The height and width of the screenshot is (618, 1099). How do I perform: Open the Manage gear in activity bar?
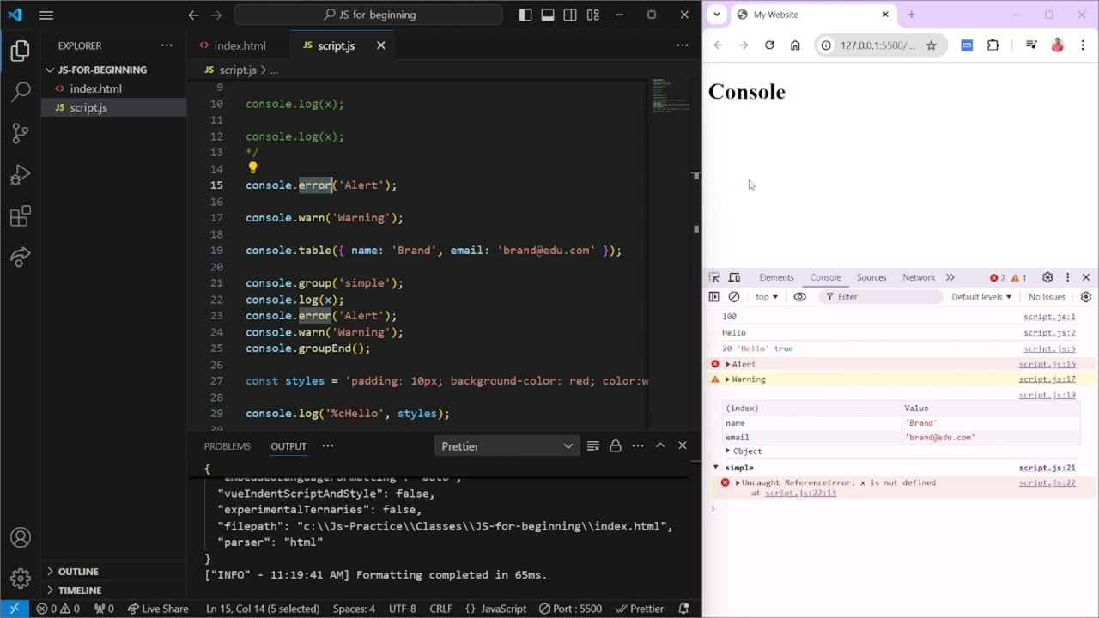click(x=21, y=579)
